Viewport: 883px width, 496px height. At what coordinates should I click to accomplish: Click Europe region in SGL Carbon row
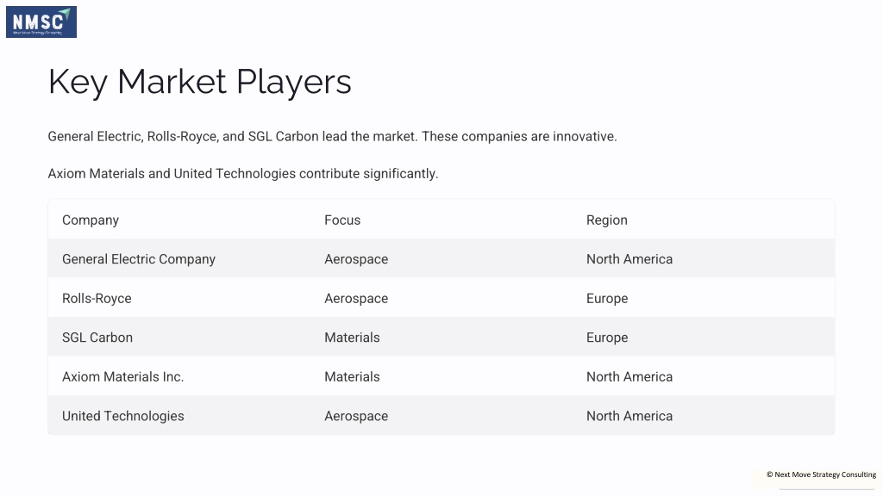(x=607, y=338)
